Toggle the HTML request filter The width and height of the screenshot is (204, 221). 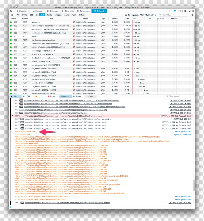[24, 15]
